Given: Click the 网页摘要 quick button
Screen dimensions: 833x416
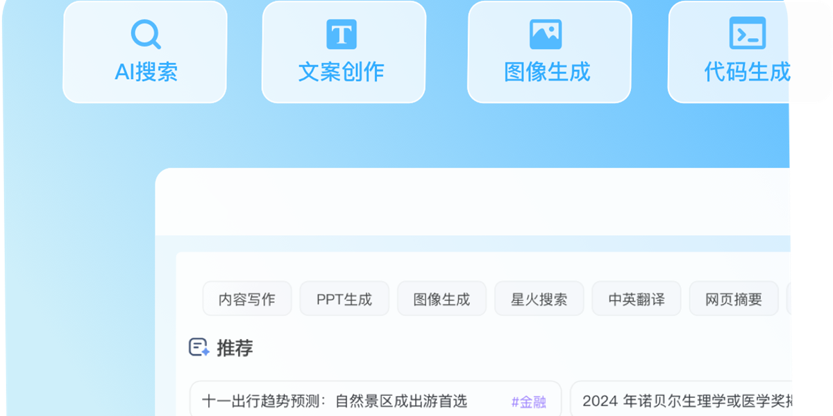Looking at the screenshot, I should pyautogui.click(x=733, y=298).
